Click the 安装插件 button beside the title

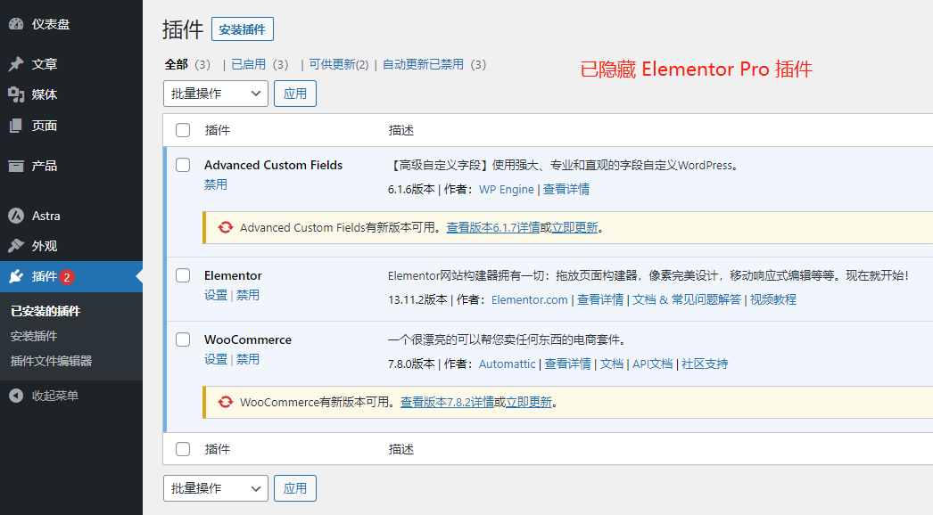(x=243, y=29)
